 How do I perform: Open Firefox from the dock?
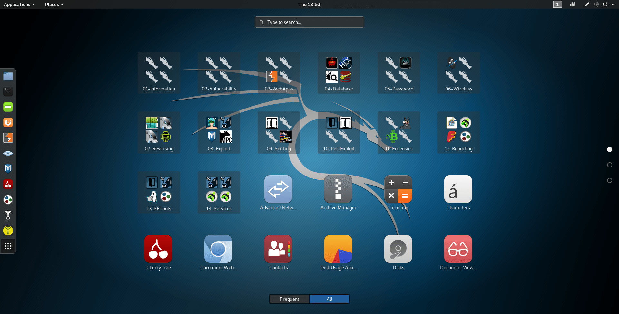click(x=8, y=122)
